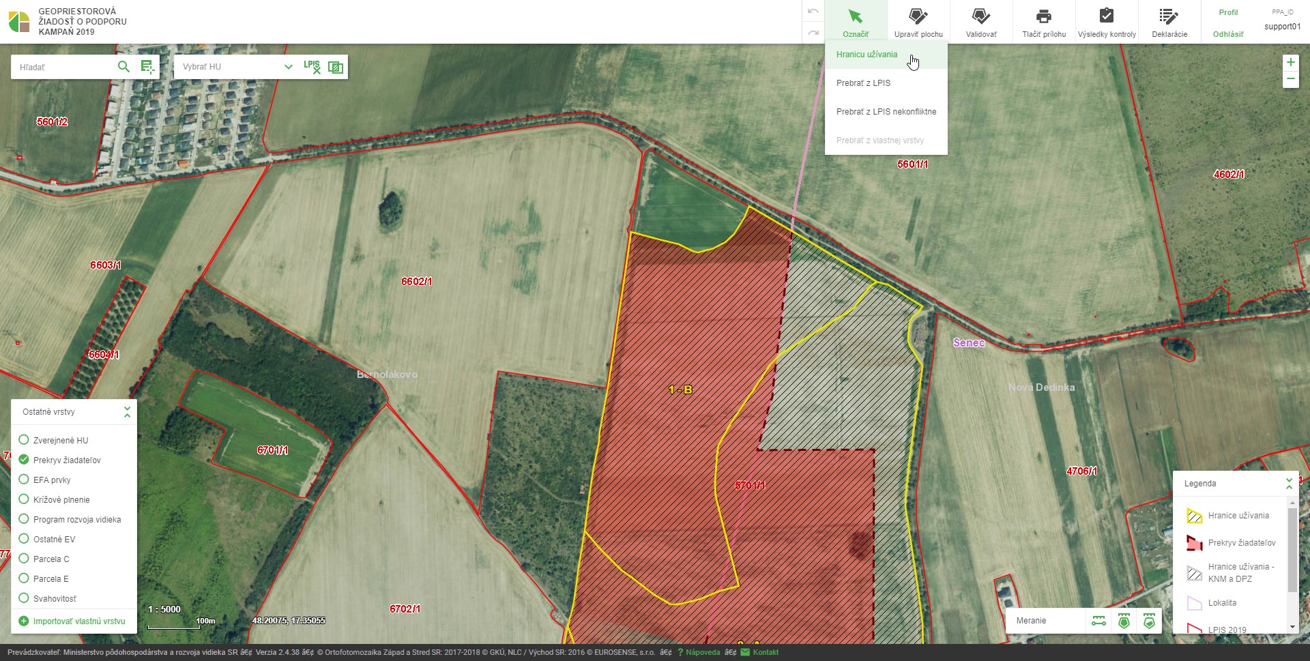Click the redo arrow icon

(813, 32)
